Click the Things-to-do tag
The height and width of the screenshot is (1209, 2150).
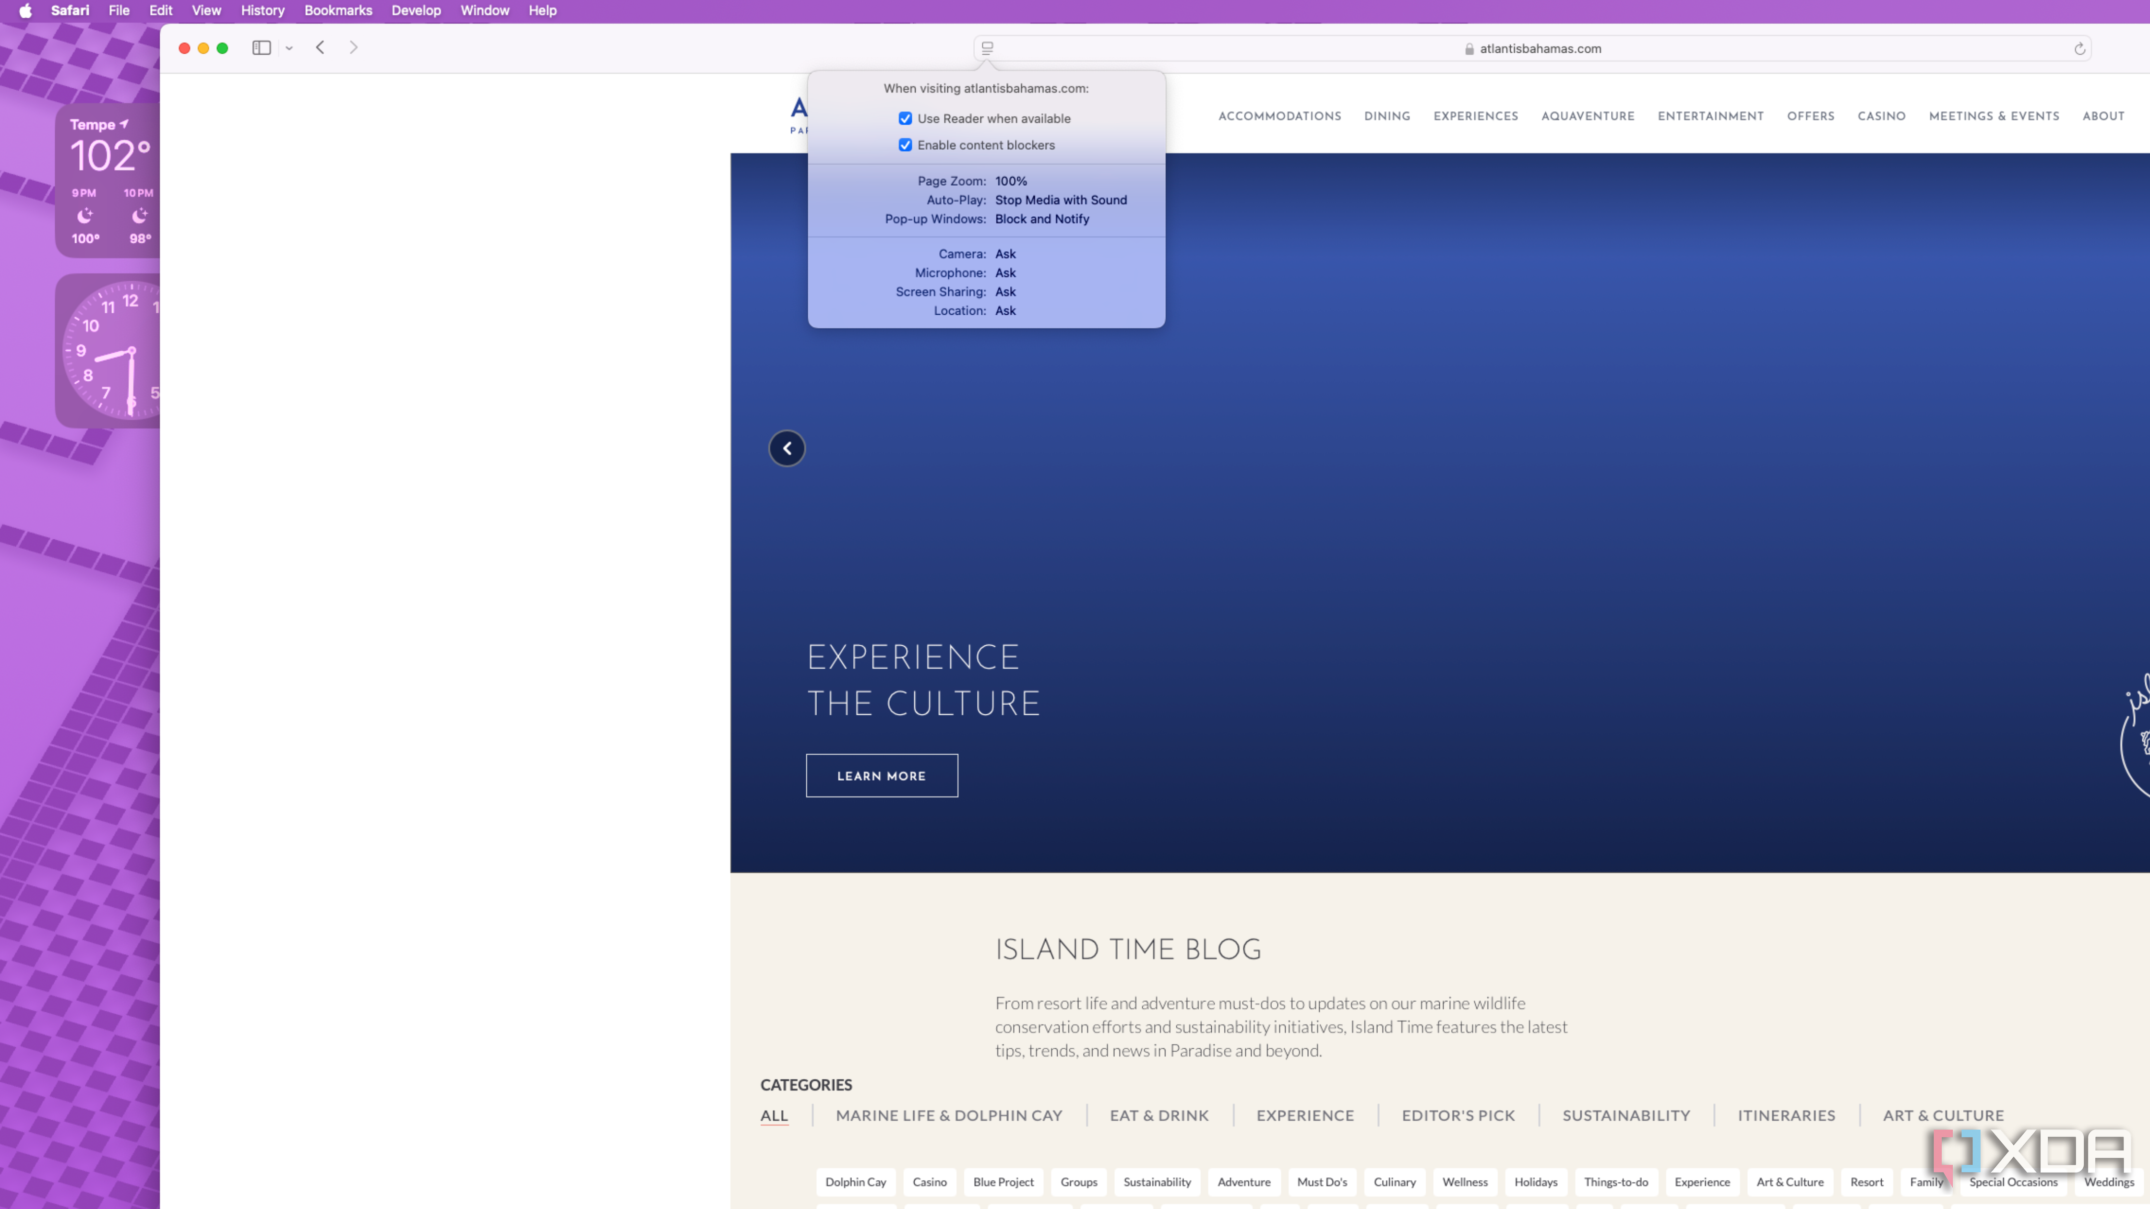click(1616, 1182)
